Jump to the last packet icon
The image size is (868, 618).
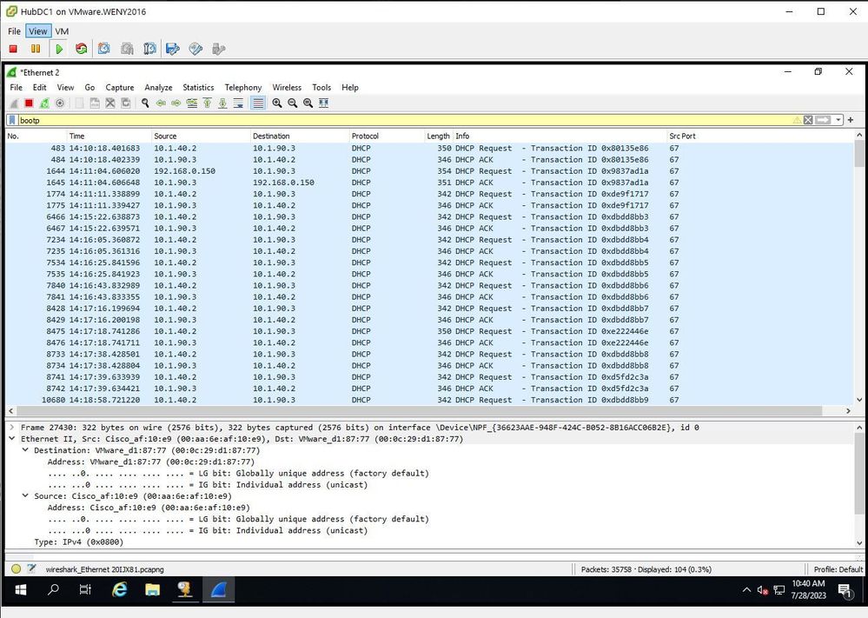tap(222, 103)
